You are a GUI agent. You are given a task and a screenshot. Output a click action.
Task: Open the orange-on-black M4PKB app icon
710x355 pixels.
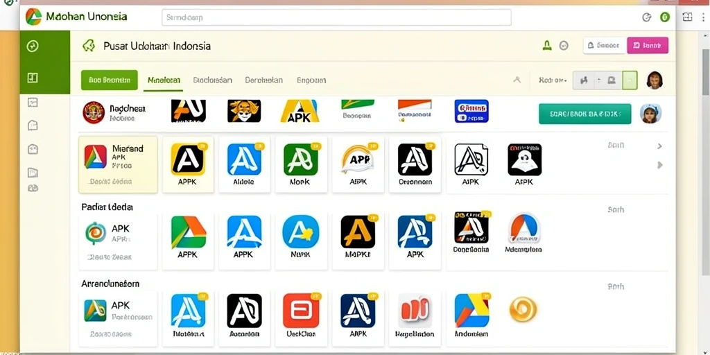click(358, 232)
